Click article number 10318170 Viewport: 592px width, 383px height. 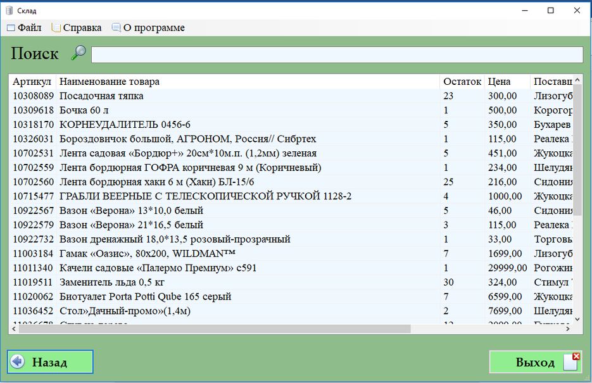pos(33,125)
